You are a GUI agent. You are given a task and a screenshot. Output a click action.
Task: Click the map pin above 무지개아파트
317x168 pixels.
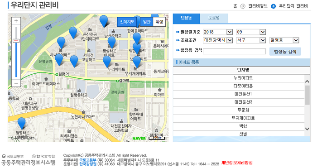[x=137, y=62]
